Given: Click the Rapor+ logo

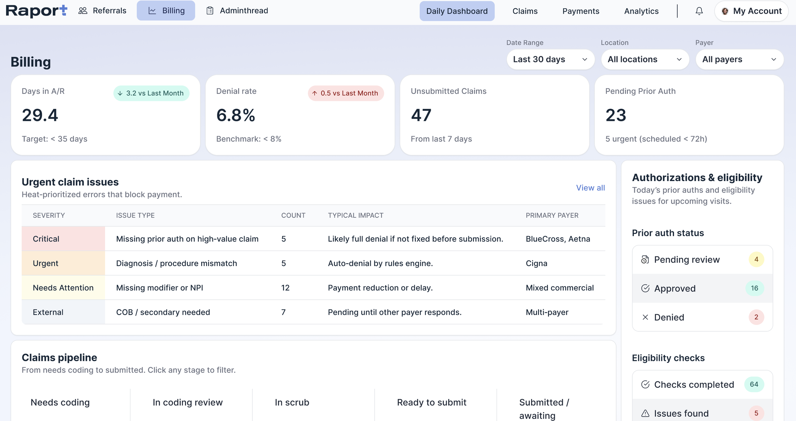Looking at the screenshot, I should [x=36, y=11].
